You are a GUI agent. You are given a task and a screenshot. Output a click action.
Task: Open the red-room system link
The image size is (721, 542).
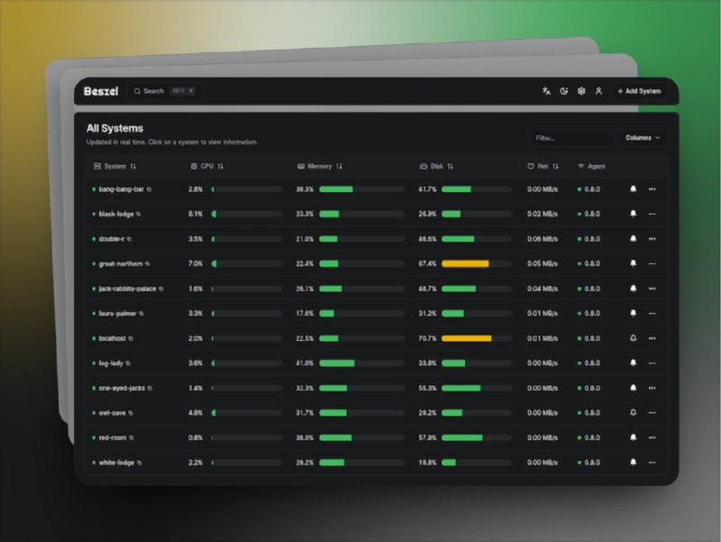pyautogui.click(x=113, y=437)
